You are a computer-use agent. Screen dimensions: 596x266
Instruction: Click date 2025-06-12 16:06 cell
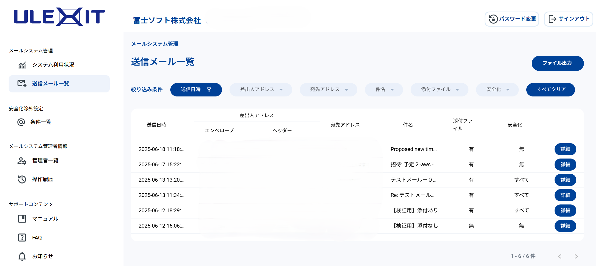161,226
